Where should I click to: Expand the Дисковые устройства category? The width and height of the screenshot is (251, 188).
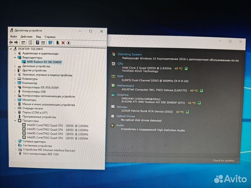pyautogui.click(x=15, y=66)
